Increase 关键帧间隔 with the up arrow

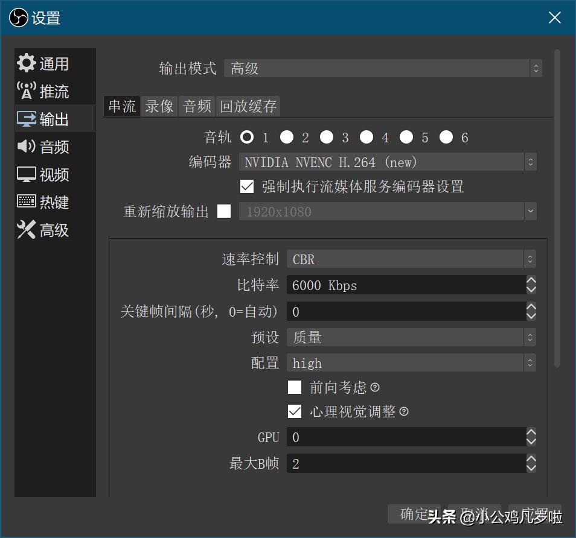531,307
